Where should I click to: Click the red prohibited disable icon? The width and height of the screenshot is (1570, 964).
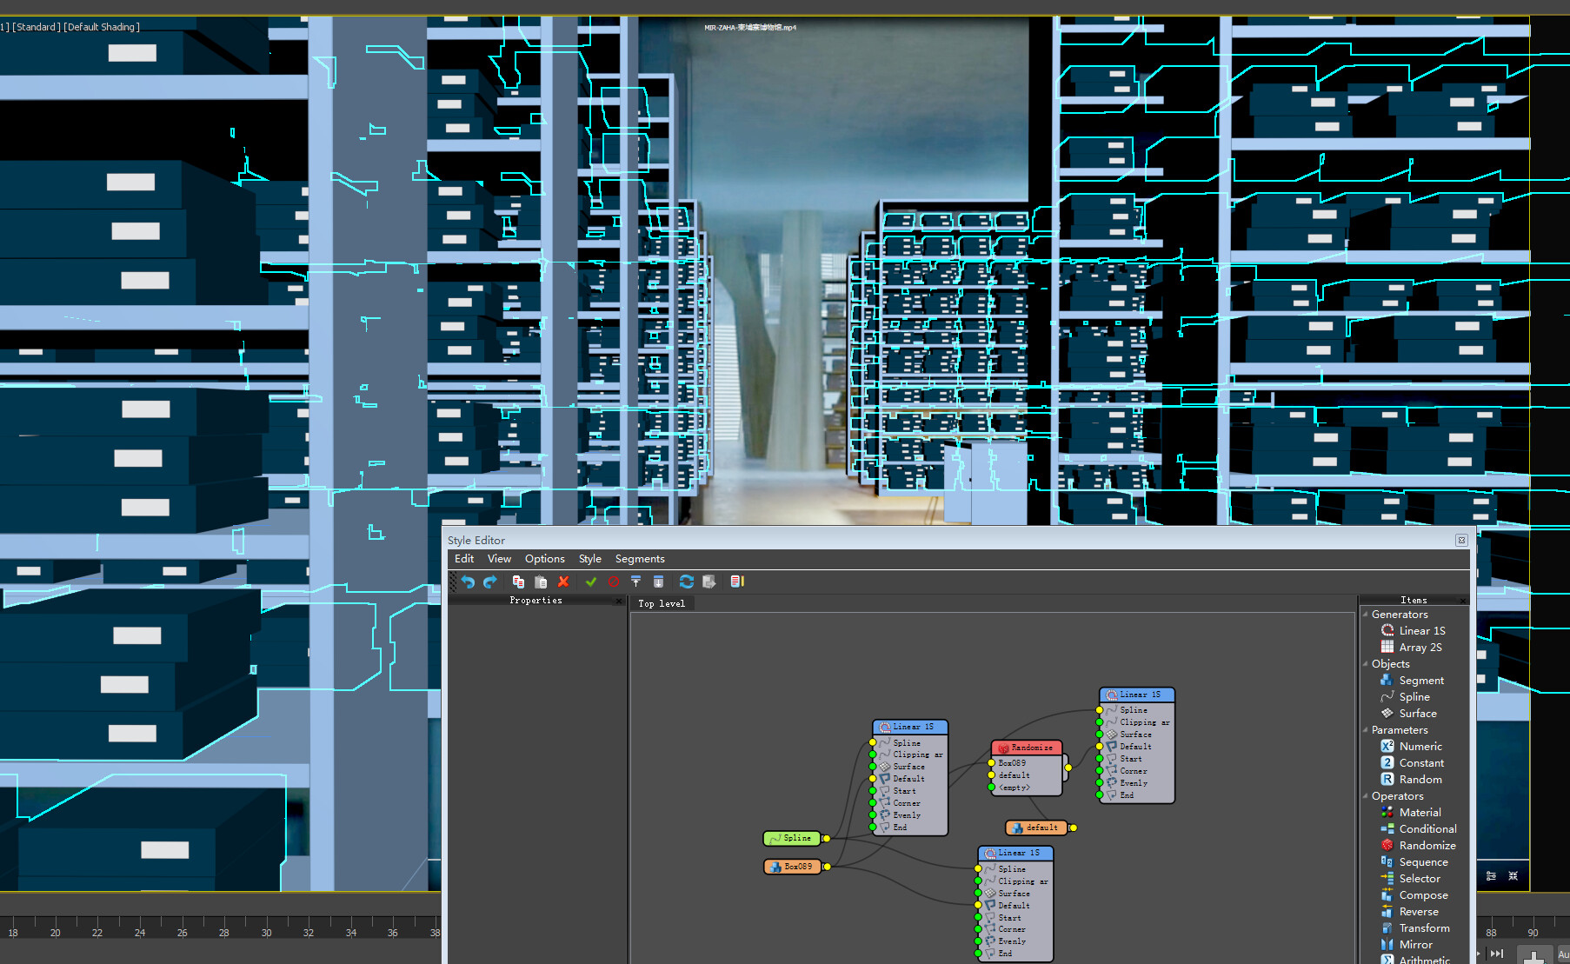(x=613, y=582)
